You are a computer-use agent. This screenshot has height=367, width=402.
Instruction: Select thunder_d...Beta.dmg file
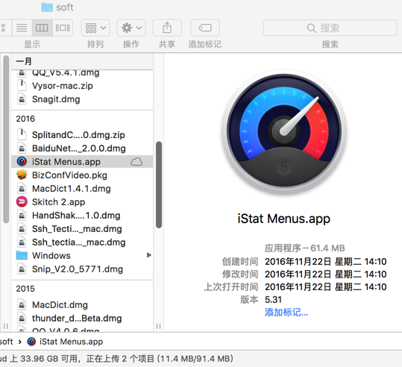tap(82, 319)
